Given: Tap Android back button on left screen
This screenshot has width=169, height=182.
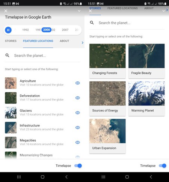Looking at the screenshot, I should click(x=66, y=177).
